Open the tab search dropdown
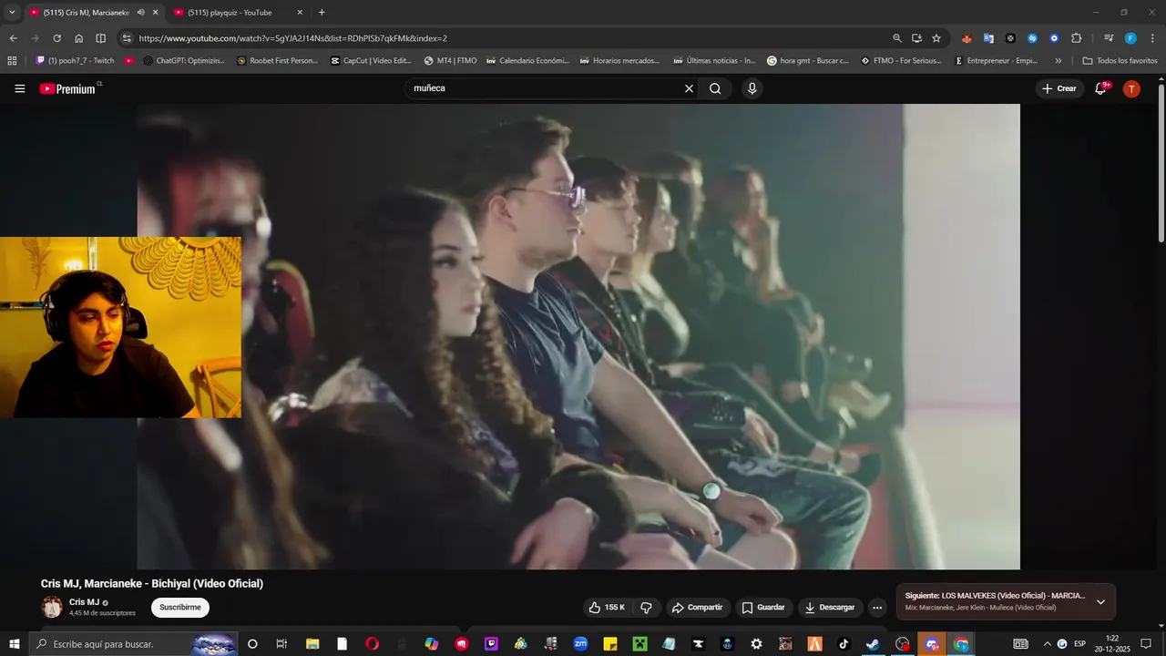 12,13
